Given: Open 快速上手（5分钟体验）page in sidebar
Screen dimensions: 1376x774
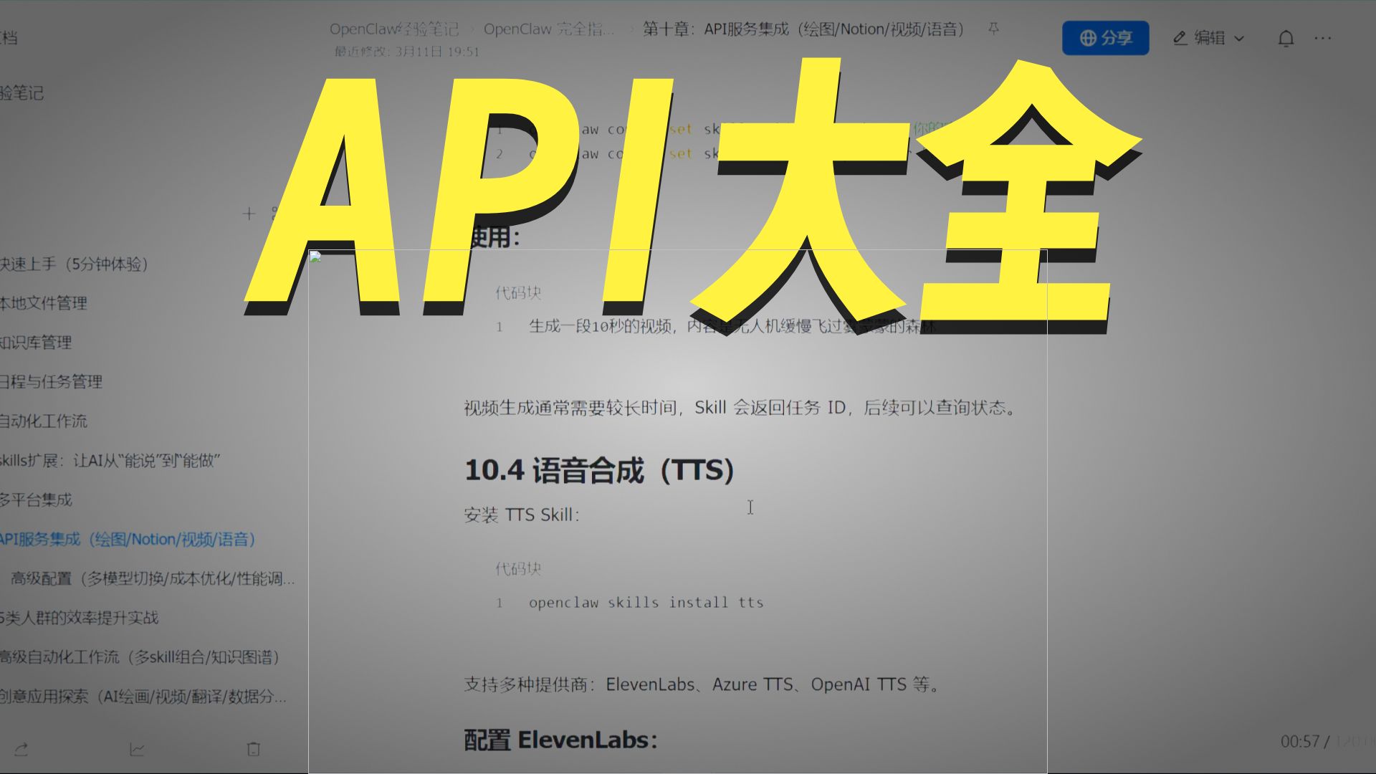Looking at the screenshot, I should 75,264.
